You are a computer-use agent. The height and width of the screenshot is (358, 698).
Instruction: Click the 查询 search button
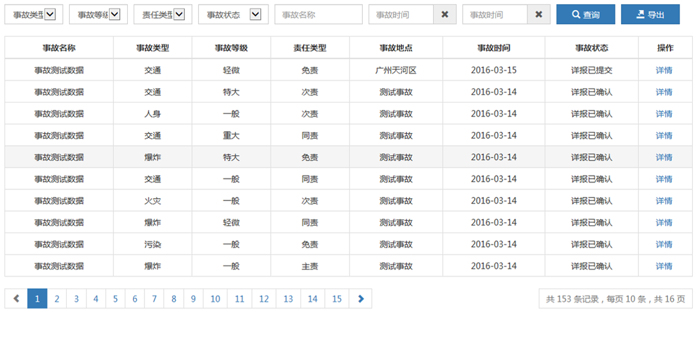point(586,14)
